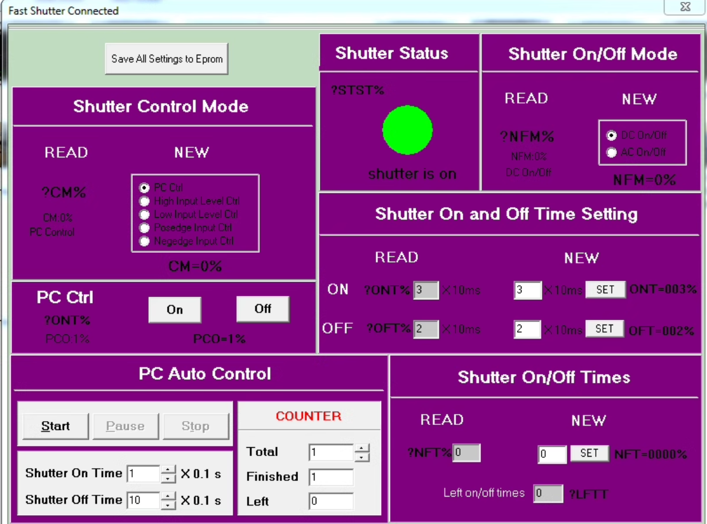Select Posedge Input Ctrl radio button
The image size is (707, 524).
tap(145, 228)
